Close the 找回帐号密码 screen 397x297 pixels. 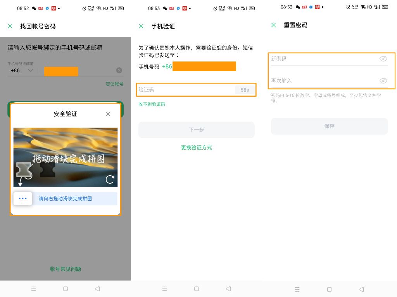10,26
